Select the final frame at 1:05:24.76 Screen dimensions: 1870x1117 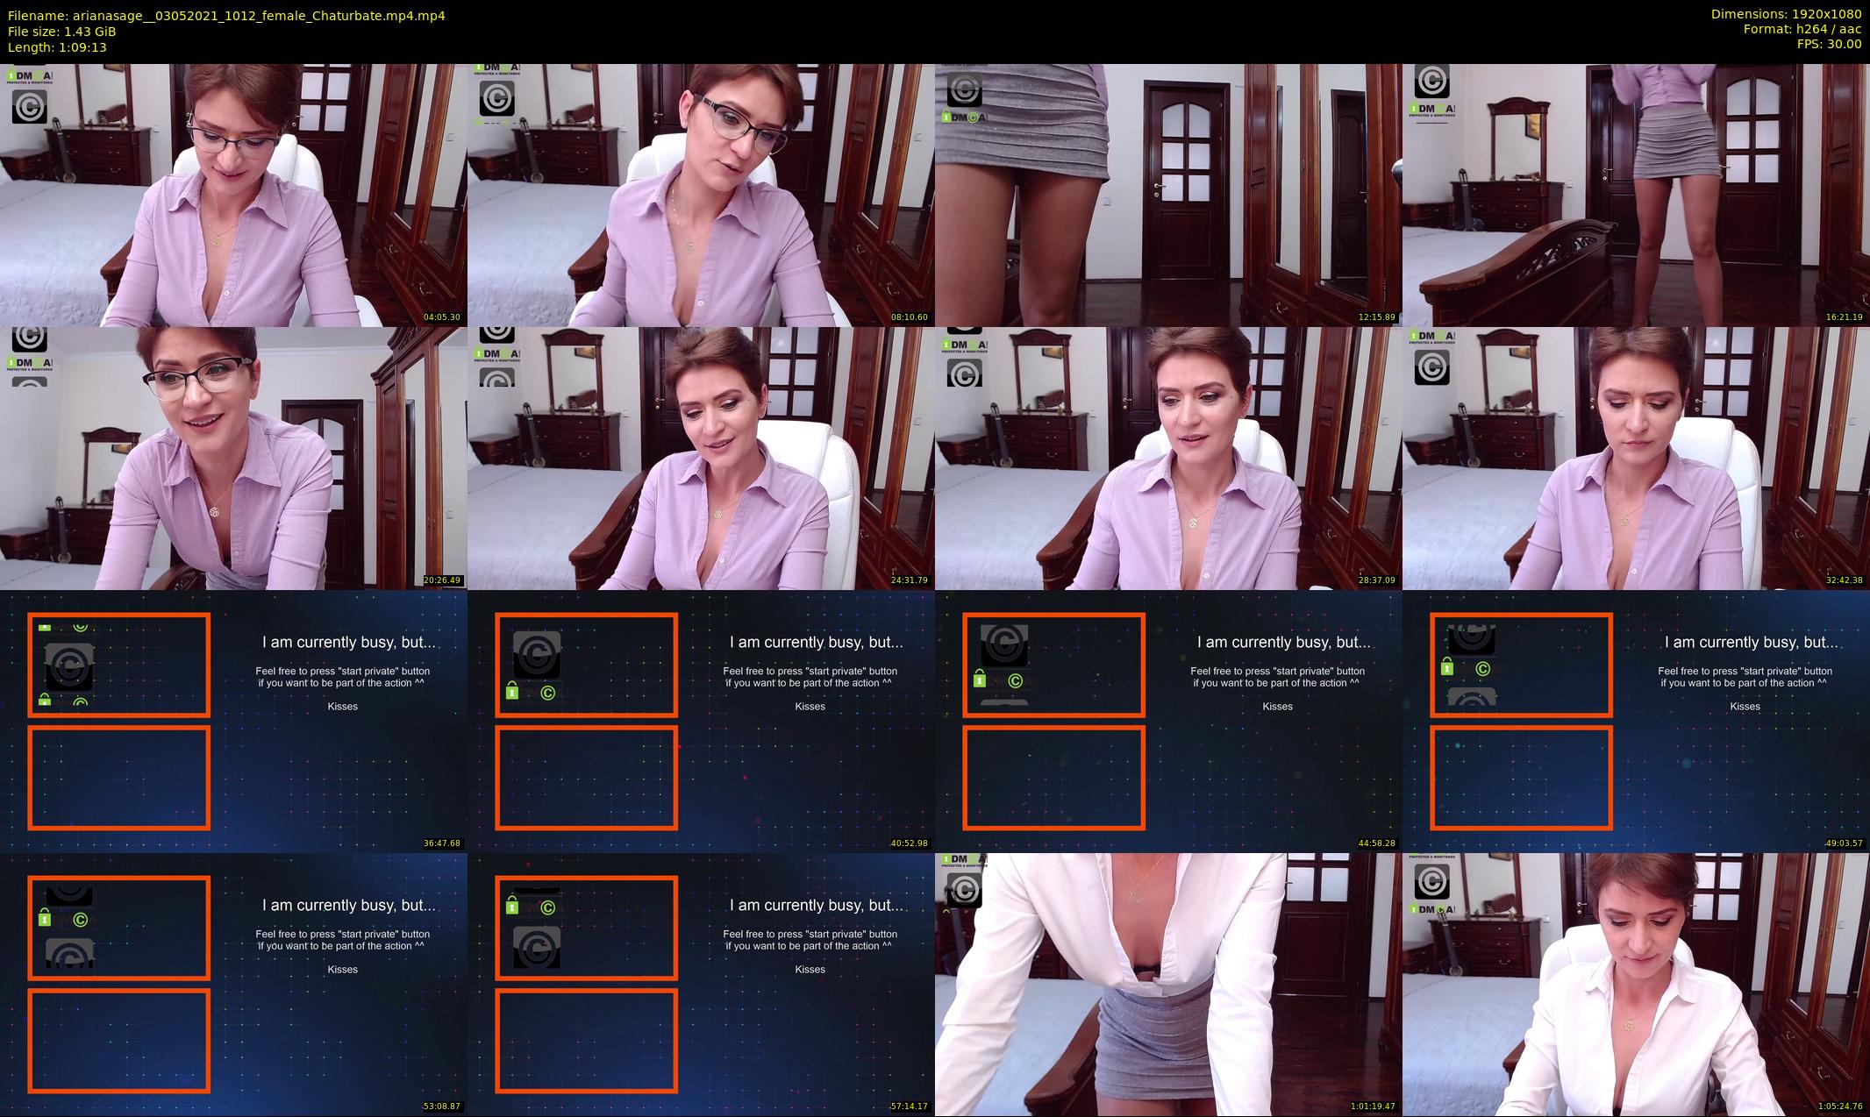(1636, 984)
